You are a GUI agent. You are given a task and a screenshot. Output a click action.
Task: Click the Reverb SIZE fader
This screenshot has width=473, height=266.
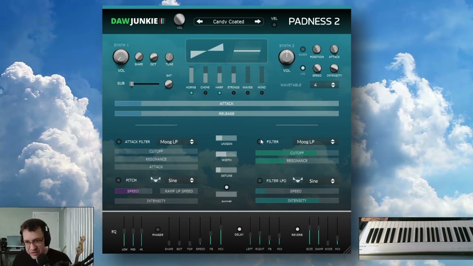click(x=309, y=231)
